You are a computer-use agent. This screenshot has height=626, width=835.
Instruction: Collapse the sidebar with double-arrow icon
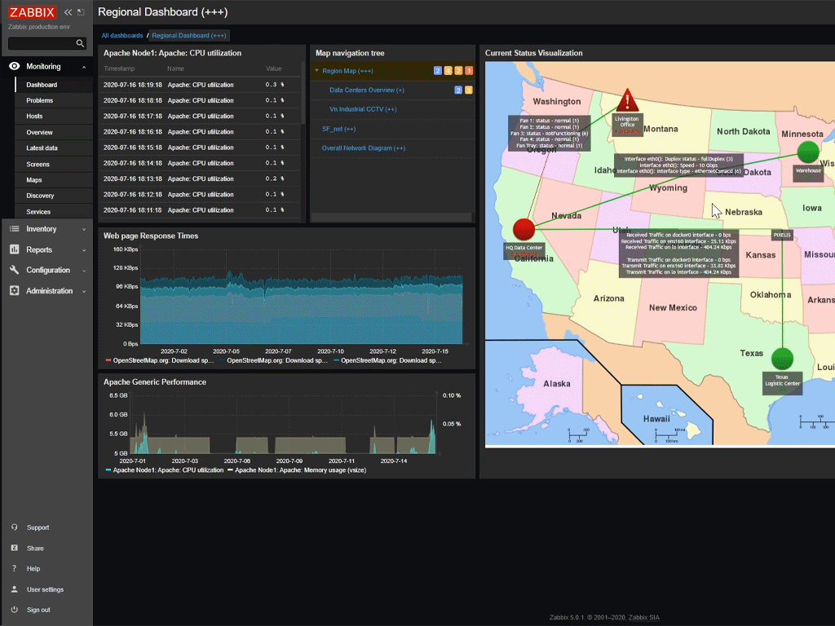pyautogui.click(x=68, y=12)
